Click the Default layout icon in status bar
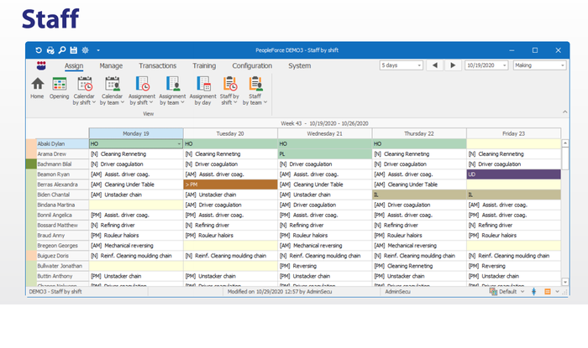The height and width of the screenshot is (348, 588). pyautogui.click(x=493, y=292)
